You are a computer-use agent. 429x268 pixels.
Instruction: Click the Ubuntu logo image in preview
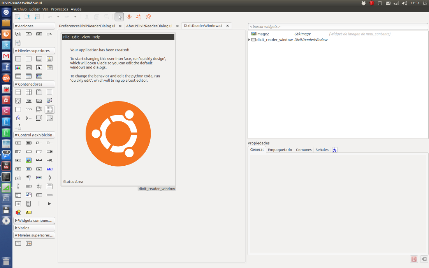click(118, 134)
